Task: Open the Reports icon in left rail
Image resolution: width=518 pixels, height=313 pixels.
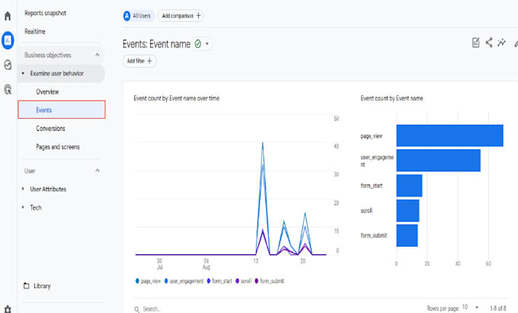Action: [x=8, y=40]
